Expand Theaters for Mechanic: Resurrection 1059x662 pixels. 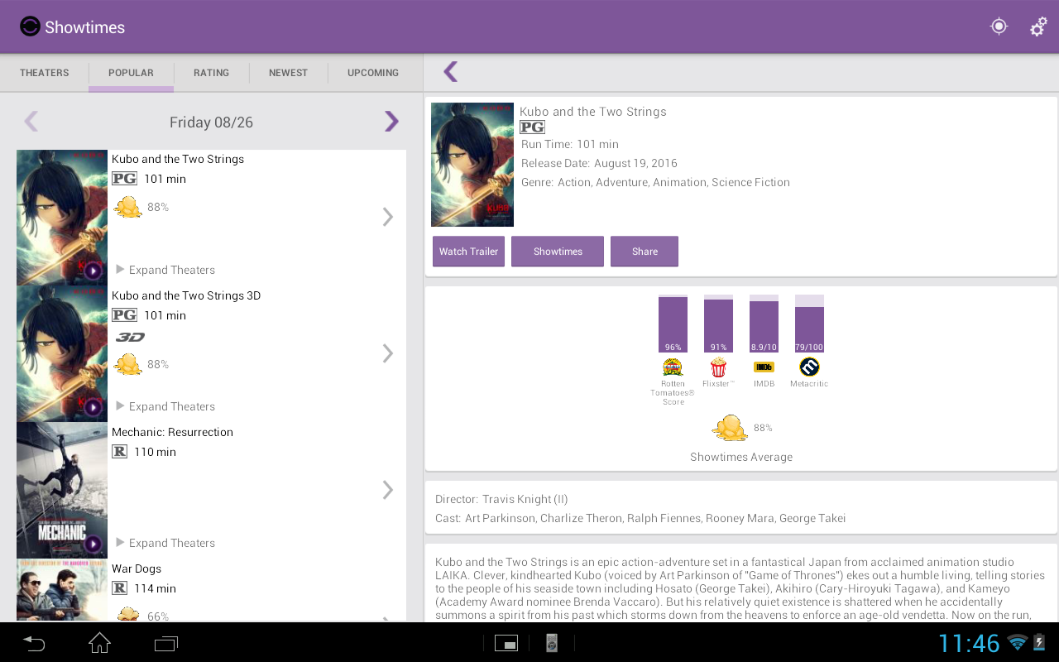(x=165, y=543)
